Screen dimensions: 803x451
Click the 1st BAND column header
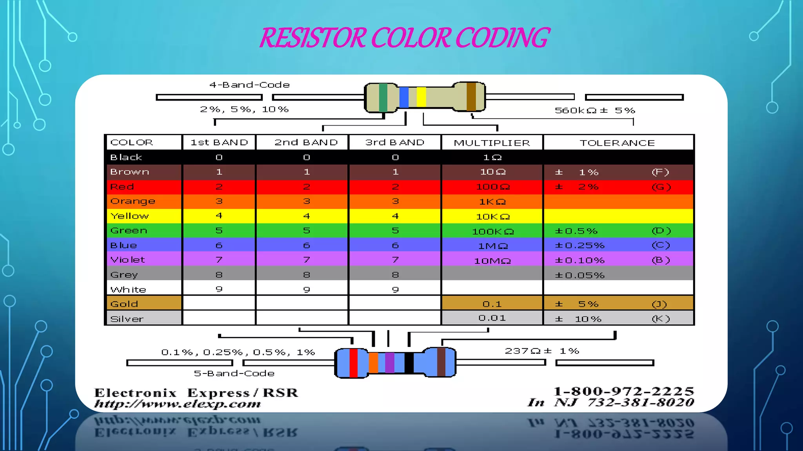(x=219, y=143)
